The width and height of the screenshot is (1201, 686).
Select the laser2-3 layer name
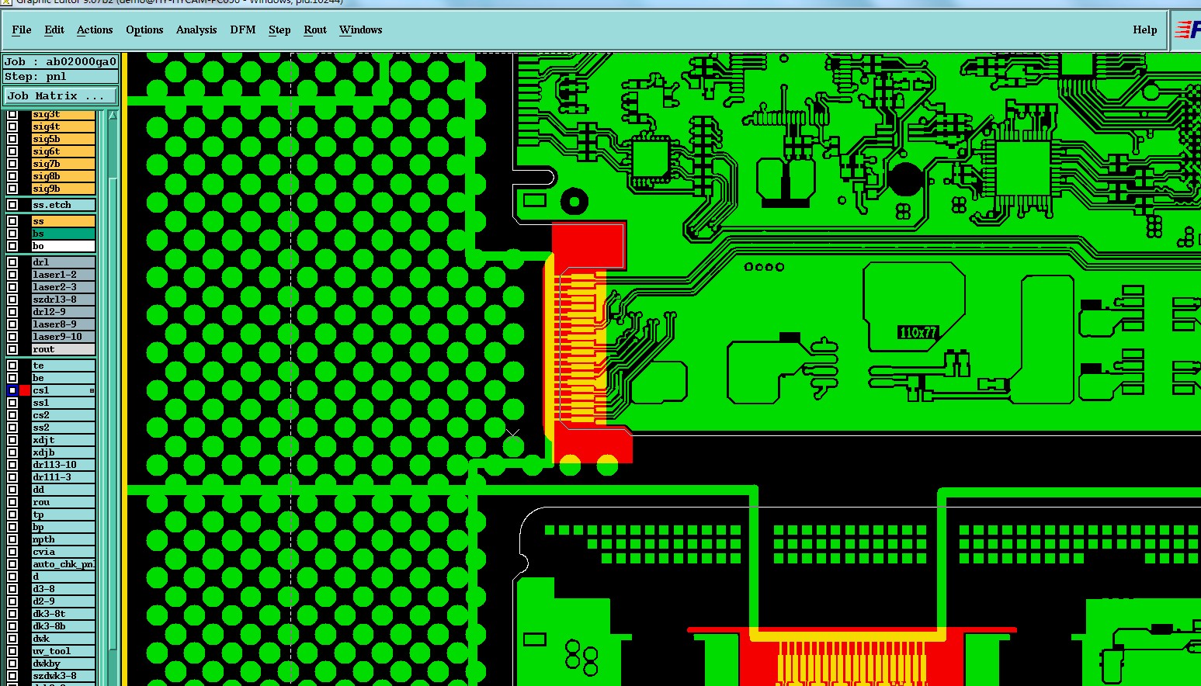[x=63, y=287]
